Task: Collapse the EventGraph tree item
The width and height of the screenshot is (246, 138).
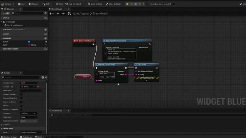Action: click(2, 22)
